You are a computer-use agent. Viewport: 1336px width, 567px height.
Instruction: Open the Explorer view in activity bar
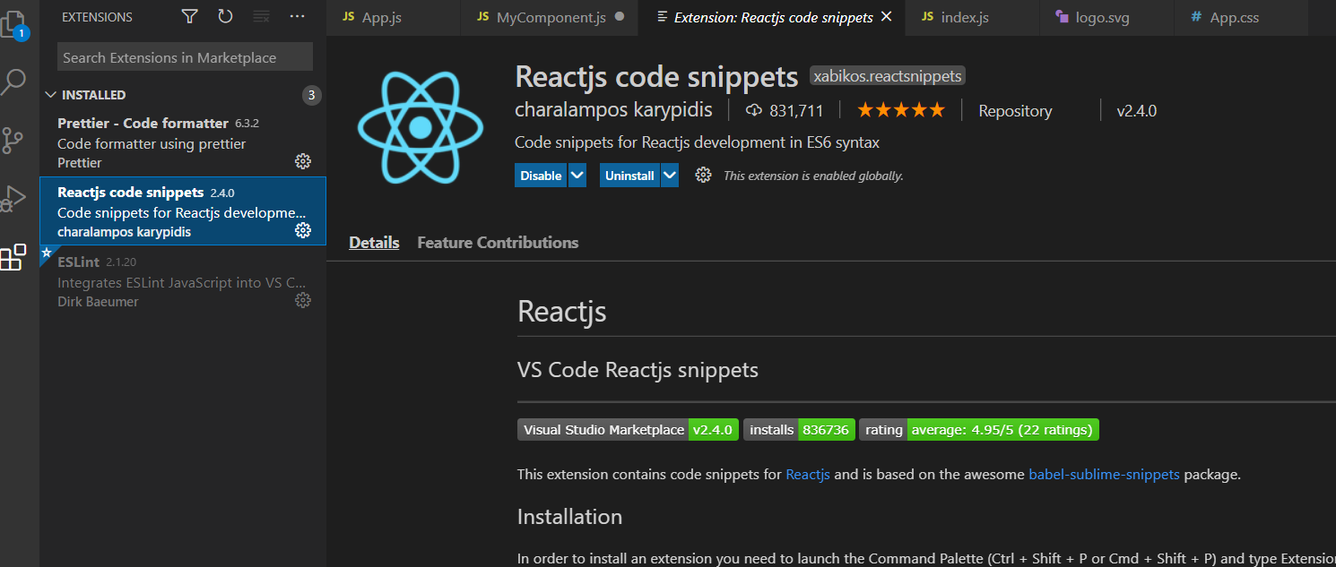tap(13, 23)
